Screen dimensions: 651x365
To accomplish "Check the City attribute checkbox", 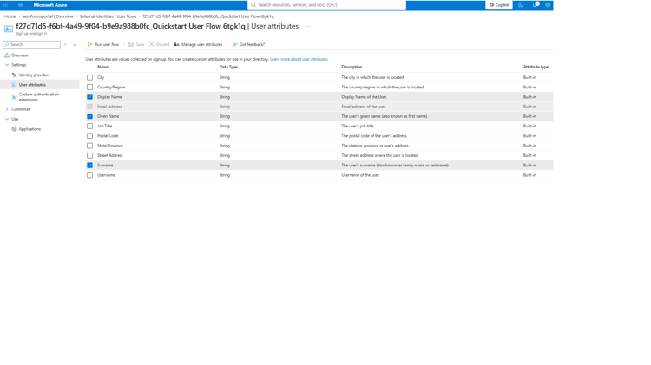I will (89, 77).
